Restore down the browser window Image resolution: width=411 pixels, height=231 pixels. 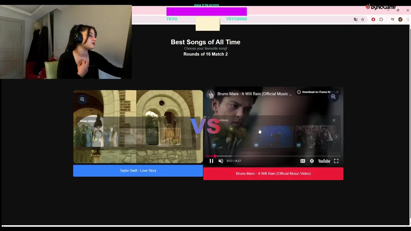tap(398, 10)
